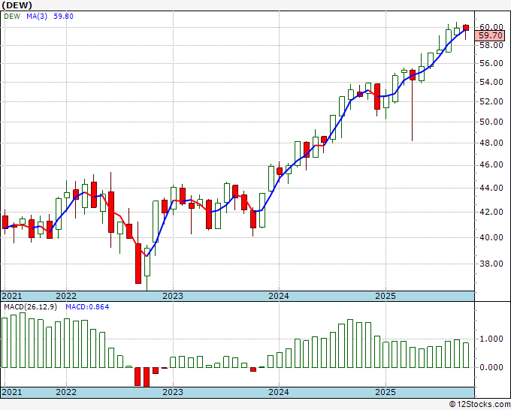Click the latest red candlestick near 60.00
Image resolution: width=511 pixels, height=410 pixels.
[x=466, y=28]
